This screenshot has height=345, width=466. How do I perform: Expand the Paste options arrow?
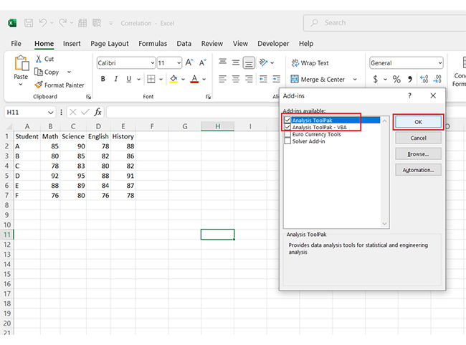pyautogui.click(x=21, y=85)
